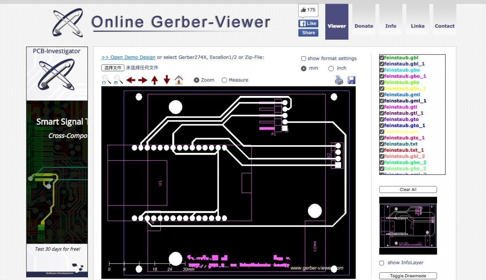Viewport: 486px width, 280px height.
Task: Click the Open Demo Design link
Action: (x=128, y=57)
